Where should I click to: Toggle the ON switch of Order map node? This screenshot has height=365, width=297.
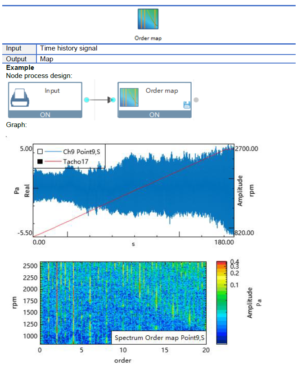(154, 114)
